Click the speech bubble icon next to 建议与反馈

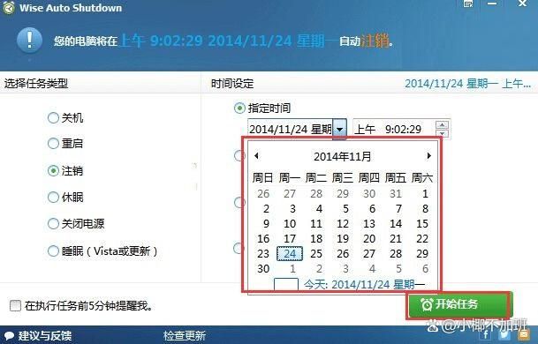click(9, 336)
